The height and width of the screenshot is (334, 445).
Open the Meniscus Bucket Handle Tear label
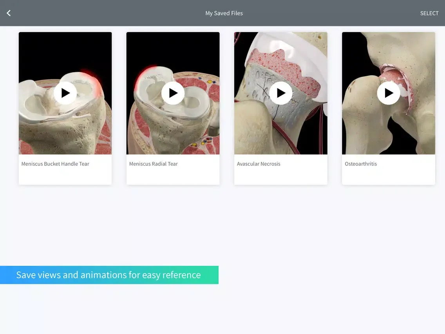pyautogui.click(x=55, y=164)
